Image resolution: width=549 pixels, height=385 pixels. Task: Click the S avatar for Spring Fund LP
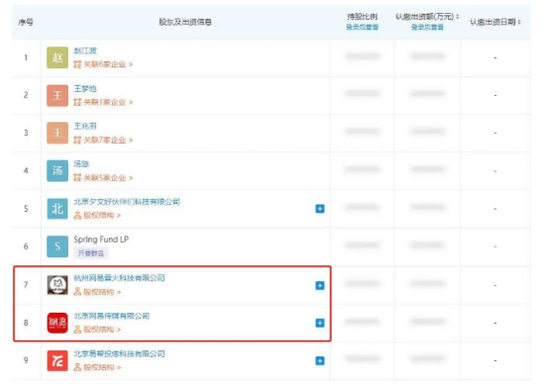tap(57, 246)
